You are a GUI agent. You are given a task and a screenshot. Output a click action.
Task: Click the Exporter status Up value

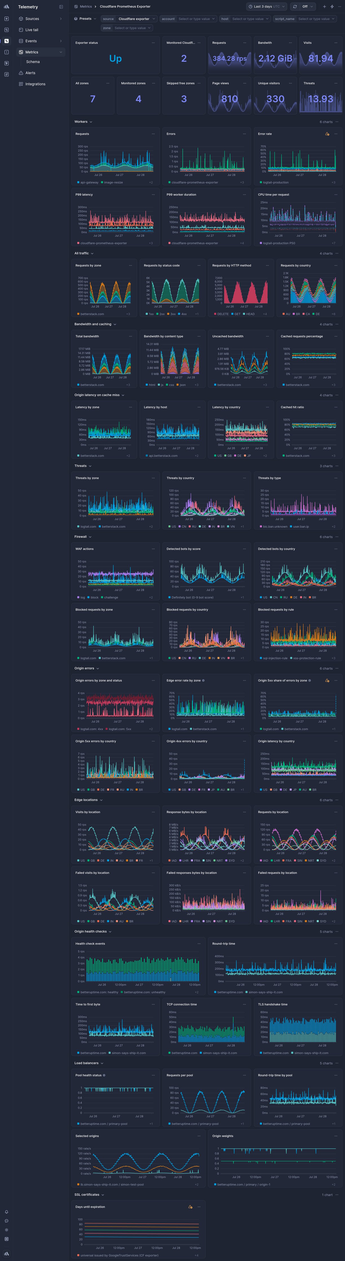(115, 59)
